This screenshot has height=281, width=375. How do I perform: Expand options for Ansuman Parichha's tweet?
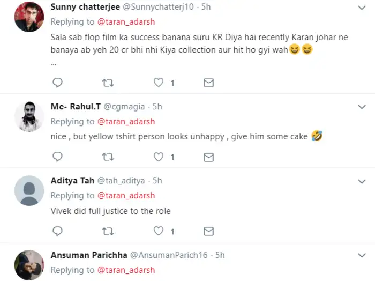pyautogui.click(x=362, y=255)
